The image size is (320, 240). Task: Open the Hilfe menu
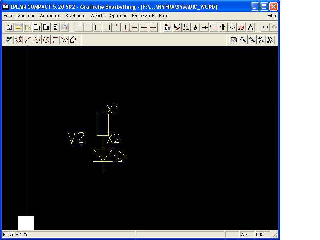(x=271, y=16)
